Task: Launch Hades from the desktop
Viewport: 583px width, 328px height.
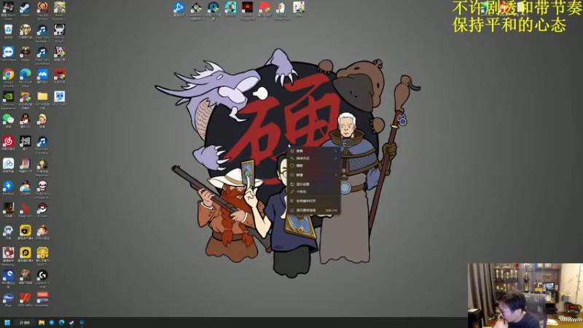Action: 26,54
